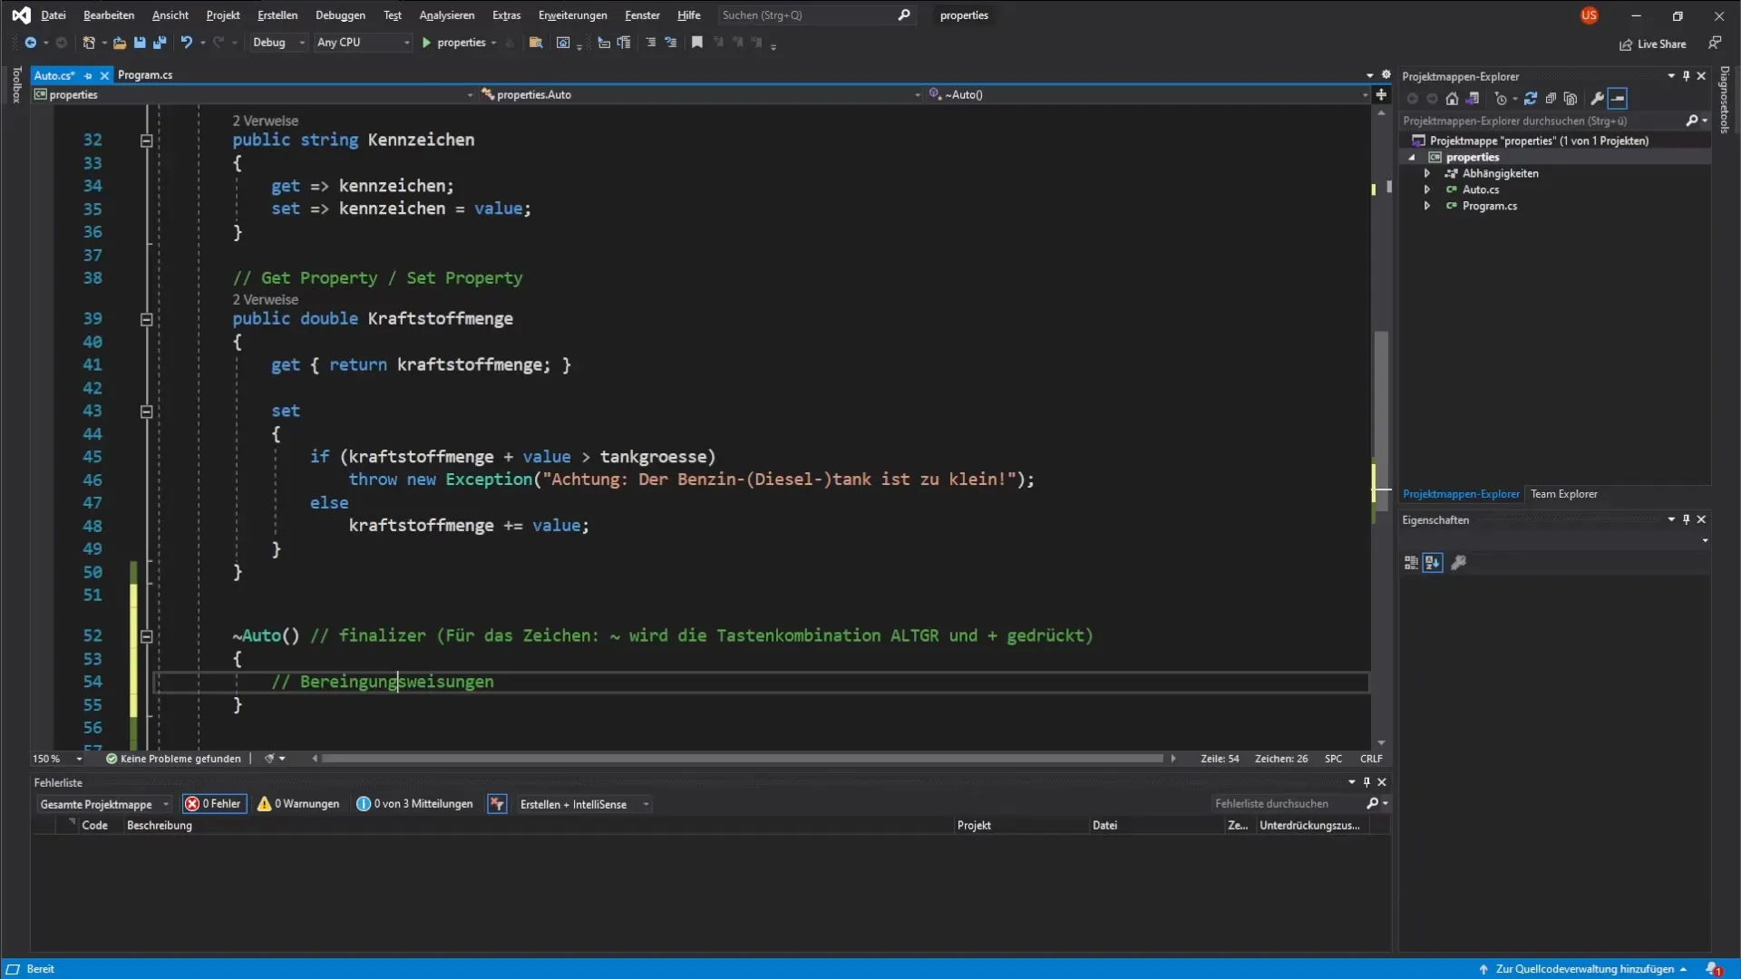Collapse the Kennzeichen property at line 32
Screen dimensions: 1741x979
pos(146,141)
